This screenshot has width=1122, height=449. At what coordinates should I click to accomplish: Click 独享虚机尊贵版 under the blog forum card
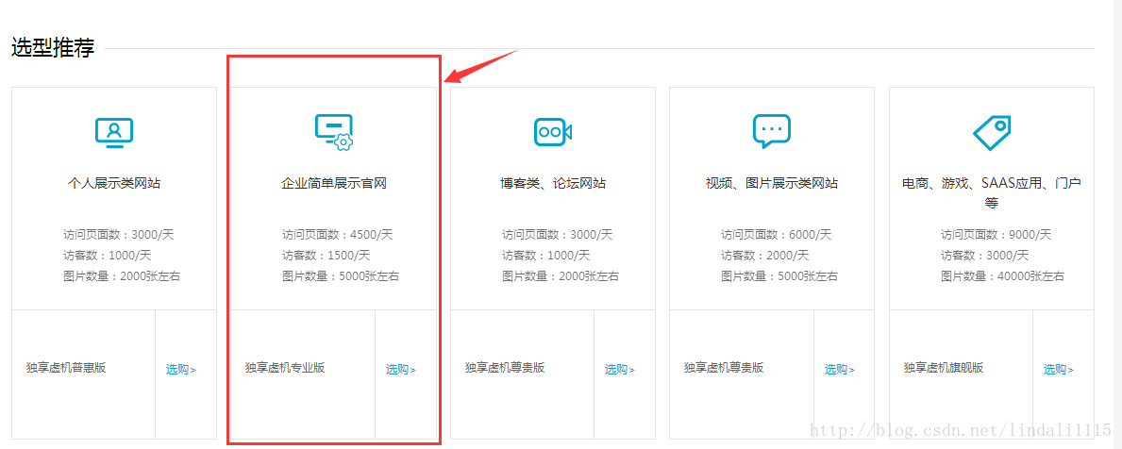pyautogui.click(x=505, y=368)
